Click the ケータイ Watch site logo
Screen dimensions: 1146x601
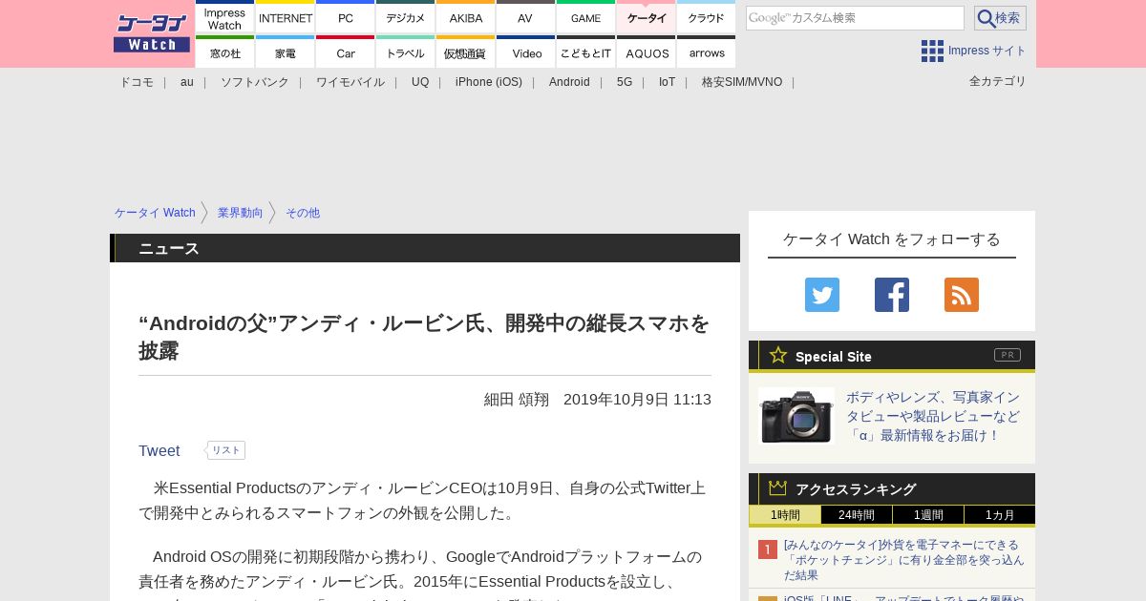point(152,33)
